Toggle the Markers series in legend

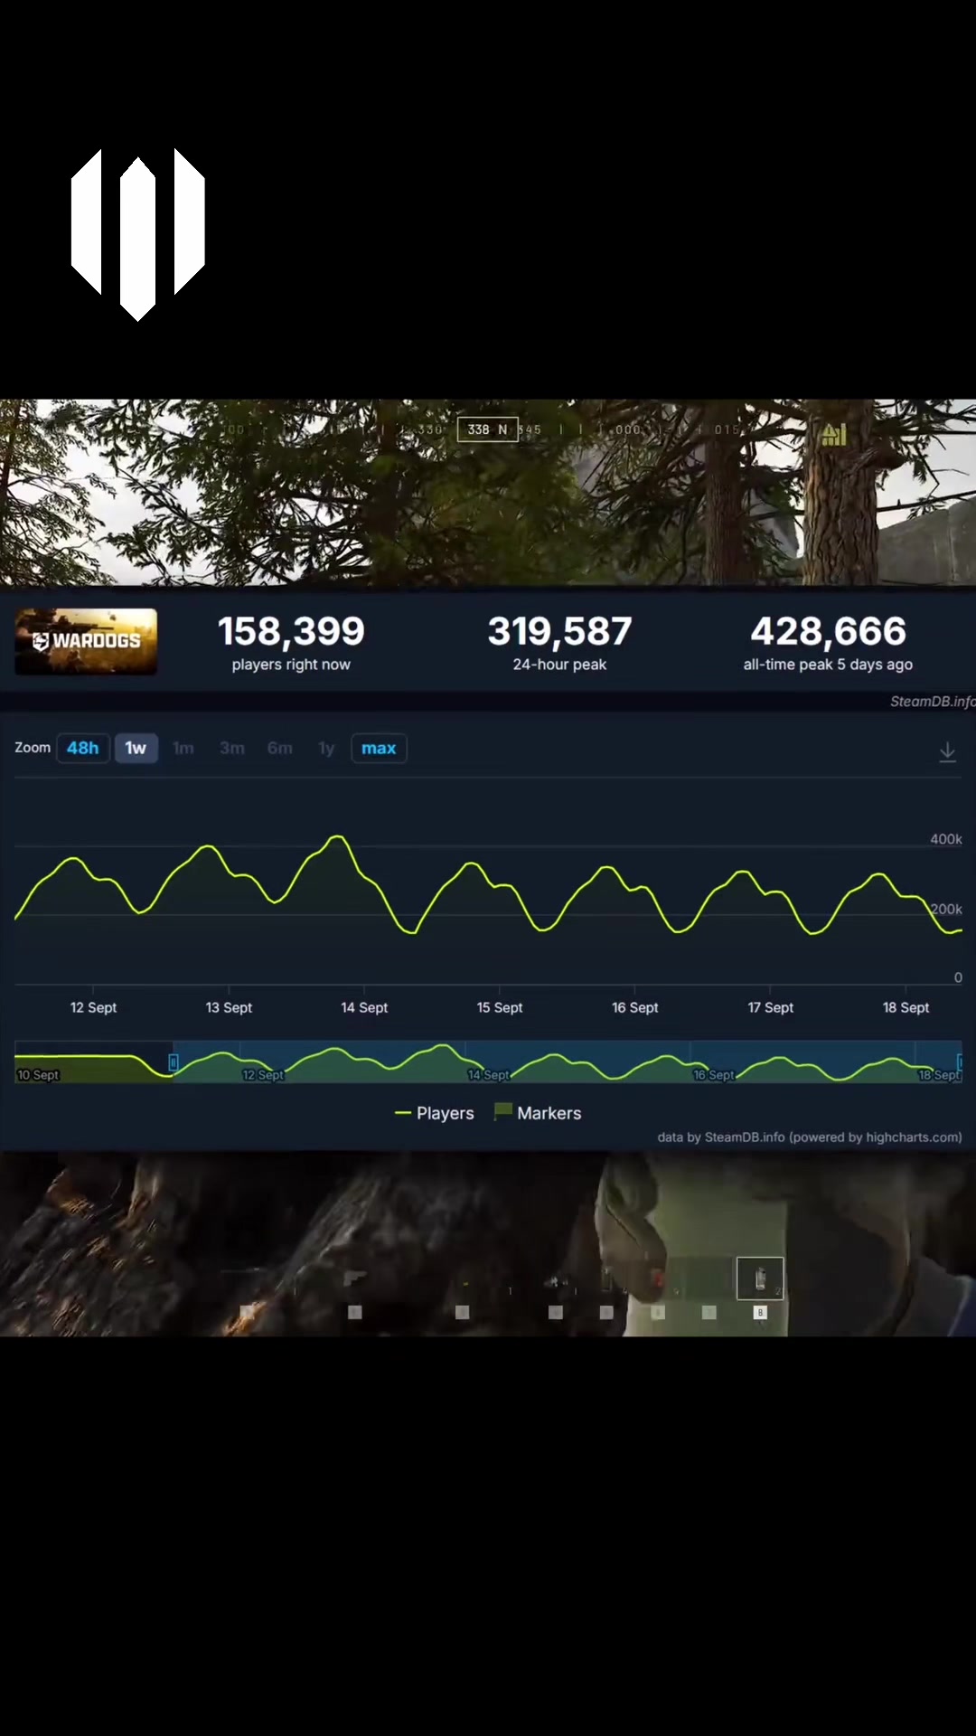point(538,1113)
